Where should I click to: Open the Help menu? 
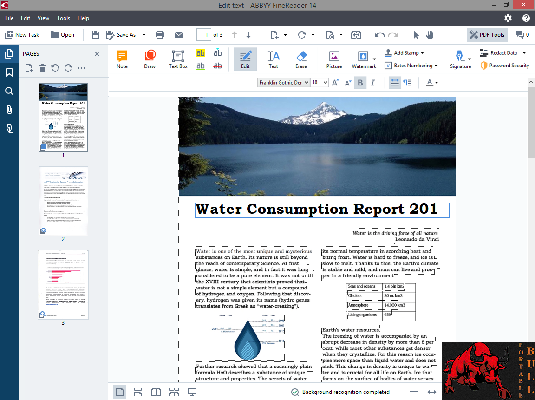83,18
